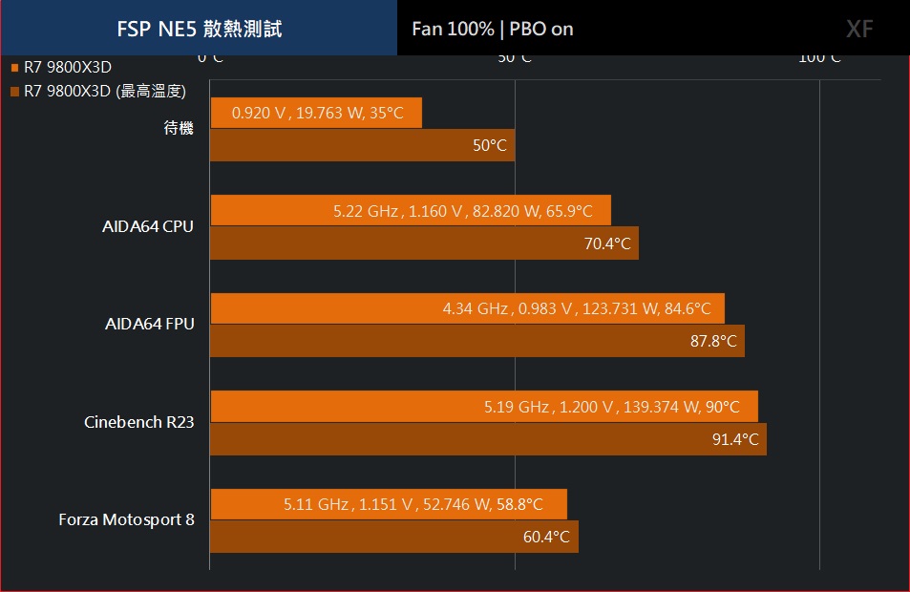Click the 待機 brown bar showing 50°C
Image resolution: width=910 pixels, height=592 pixels.
(362, 145)
